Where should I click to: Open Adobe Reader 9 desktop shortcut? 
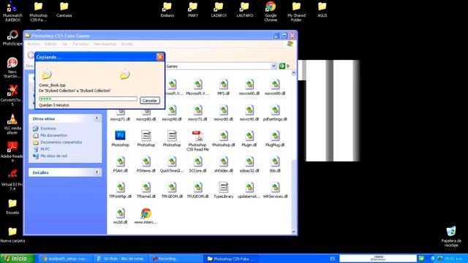tap(12, 152)
